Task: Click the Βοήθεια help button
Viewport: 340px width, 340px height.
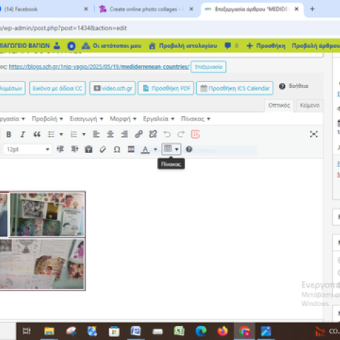Action: [294, 86]
